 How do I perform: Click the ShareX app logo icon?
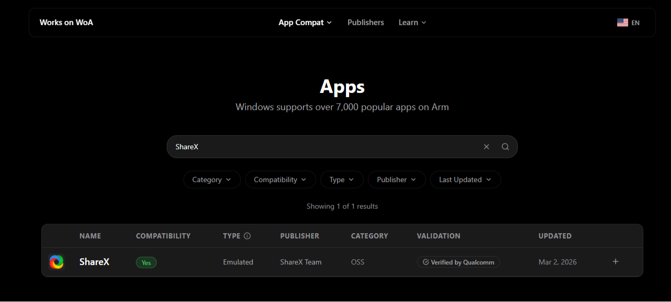pyautogui.click(x=56, y=262)
